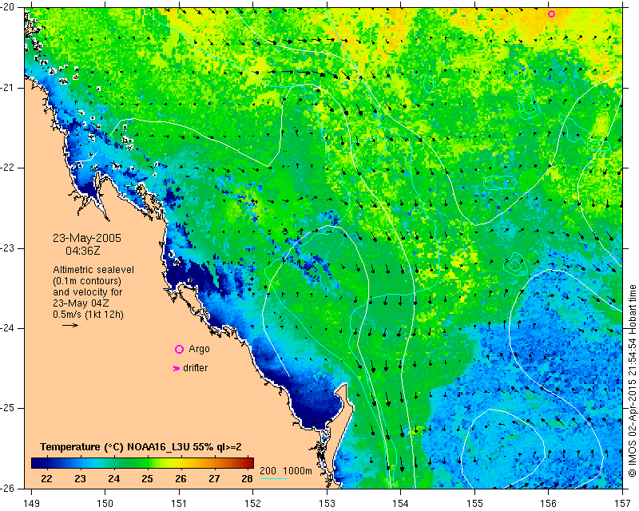639x511 pixels.
Task: Click longitude axis label "151"
Action: (x=179, y=504)
